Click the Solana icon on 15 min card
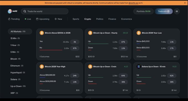 pyautogui.click(x=139, y=67)
